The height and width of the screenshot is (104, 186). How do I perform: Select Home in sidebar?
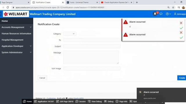click(x=17, y=21)
